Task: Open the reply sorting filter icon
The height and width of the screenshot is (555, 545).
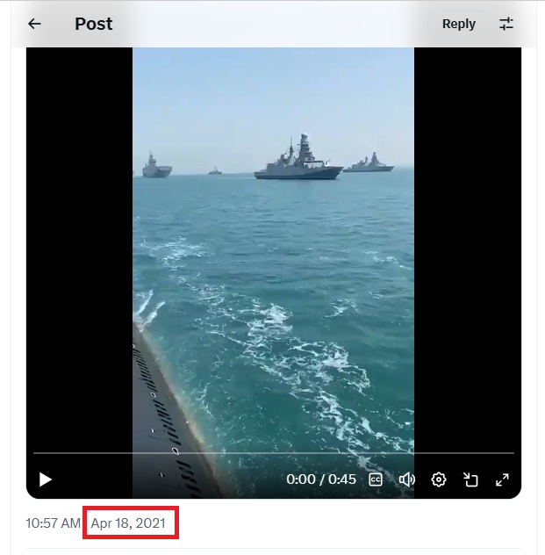Action: (x=506, y=24)
